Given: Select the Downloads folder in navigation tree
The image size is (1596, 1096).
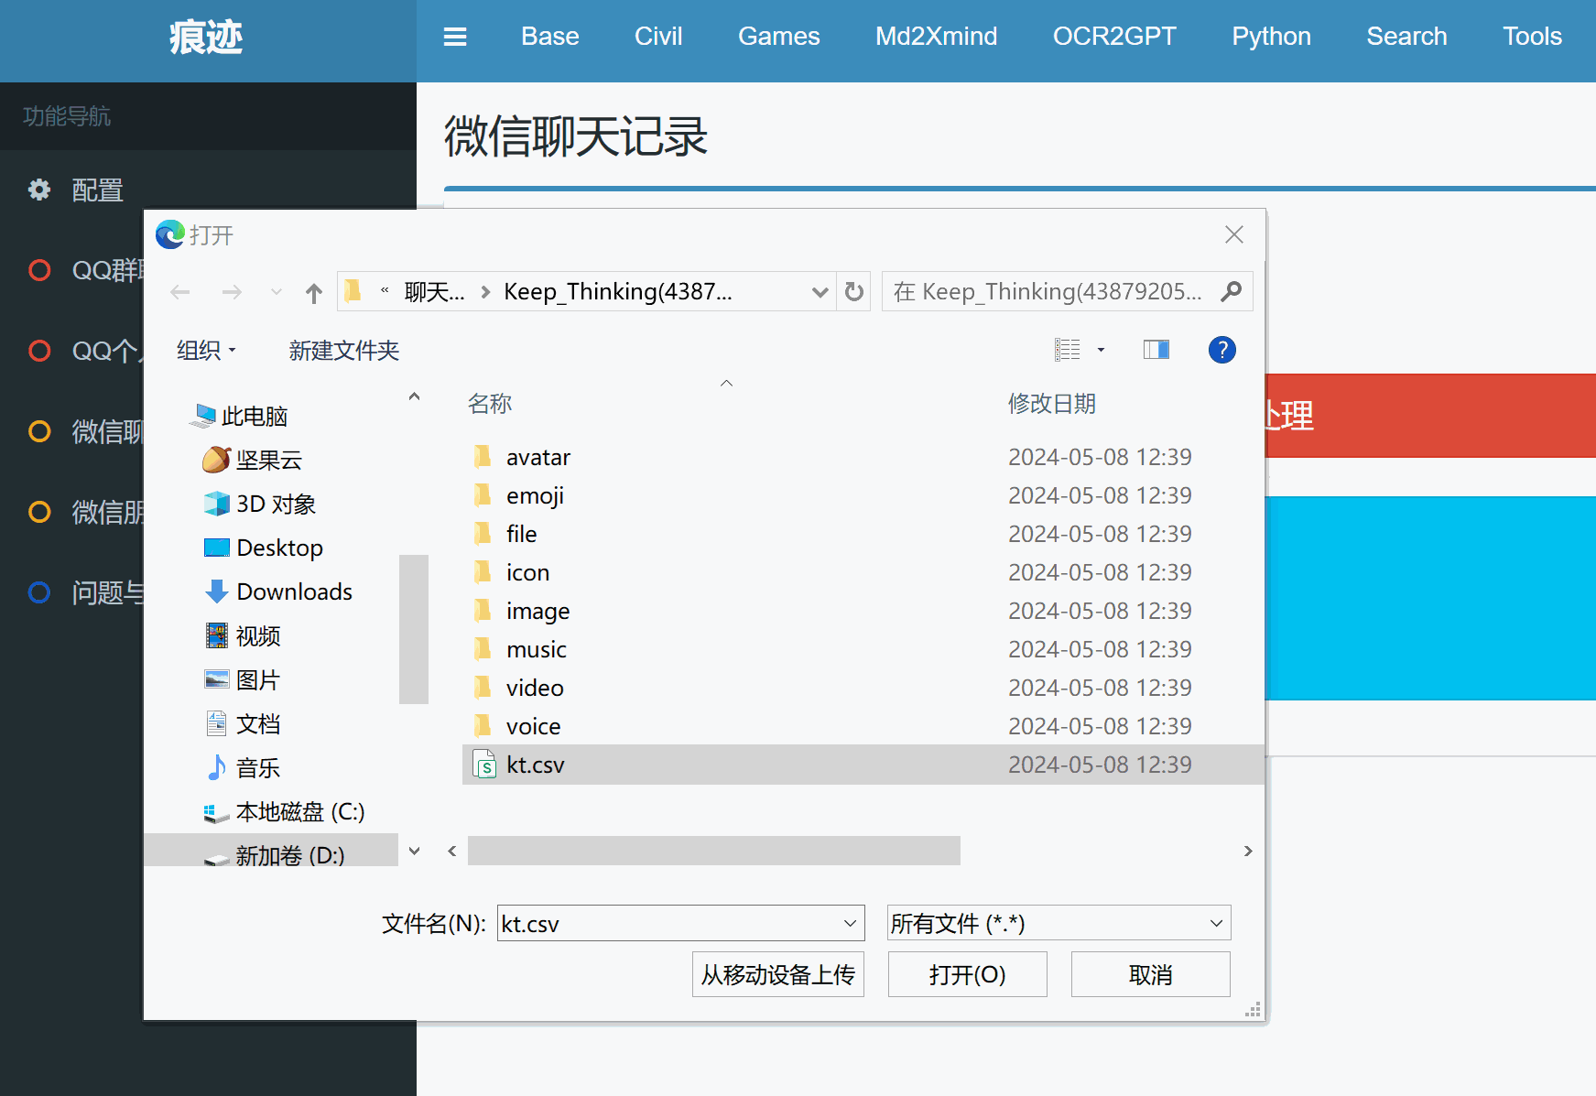Looking at the screenshot, I should tap(293, 591).
